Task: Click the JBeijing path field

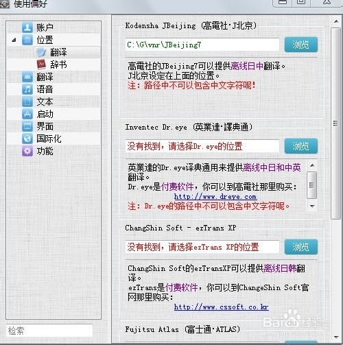Action: coord(202,45)
